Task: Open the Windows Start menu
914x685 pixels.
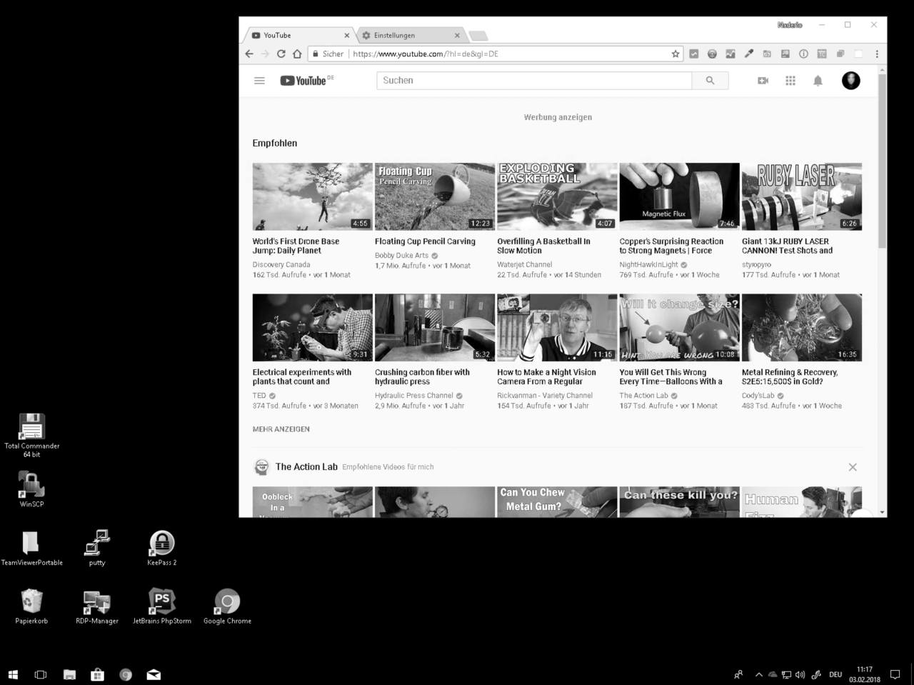Action: [x=12, y=674]
